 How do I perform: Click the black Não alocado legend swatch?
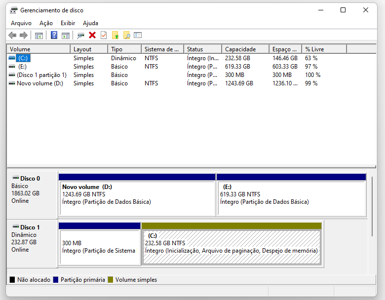click(12, 280)
